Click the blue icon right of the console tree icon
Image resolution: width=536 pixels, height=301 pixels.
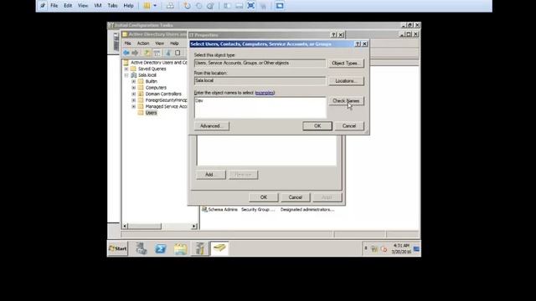coord(167,53)
